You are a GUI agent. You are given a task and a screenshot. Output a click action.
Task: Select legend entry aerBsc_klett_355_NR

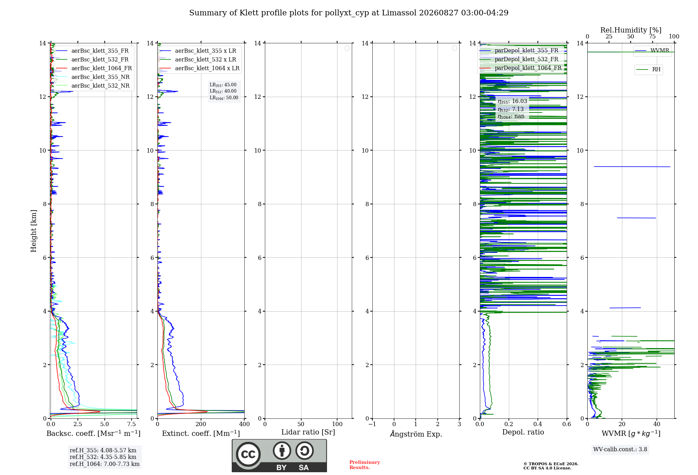click(94, 77)
